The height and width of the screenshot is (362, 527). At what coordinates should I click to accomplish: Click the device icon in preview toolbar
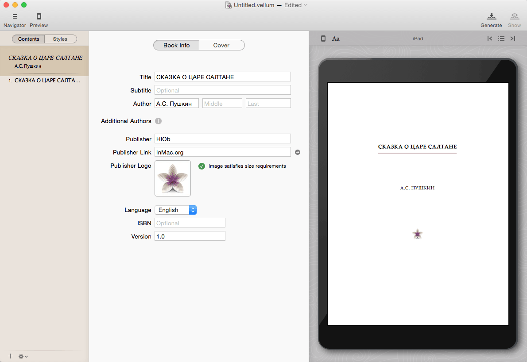pyautogui.click(x=322, y=39)
